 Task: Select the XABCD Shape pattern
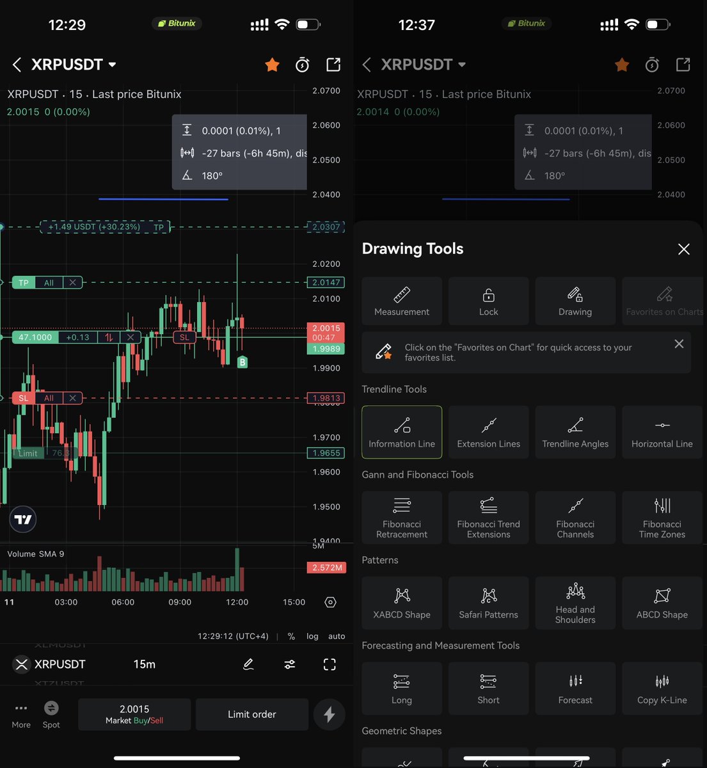402,603
